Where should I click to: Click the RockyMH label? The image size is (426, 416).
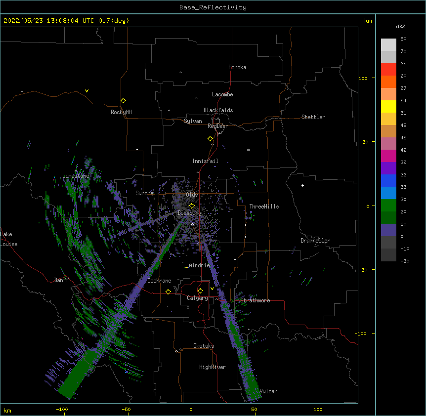click(x=121, y=112)
